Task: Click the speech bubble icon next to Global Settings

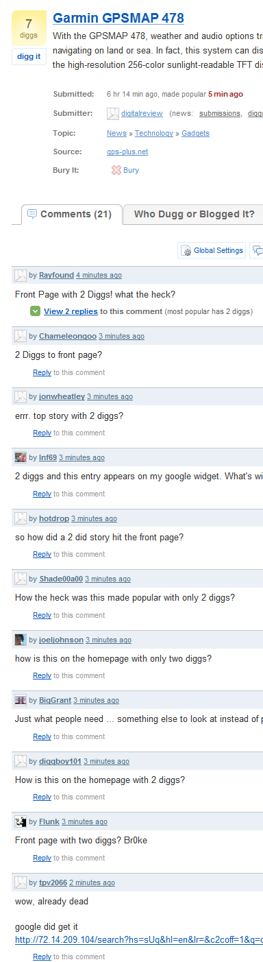Action: (258, 251)
